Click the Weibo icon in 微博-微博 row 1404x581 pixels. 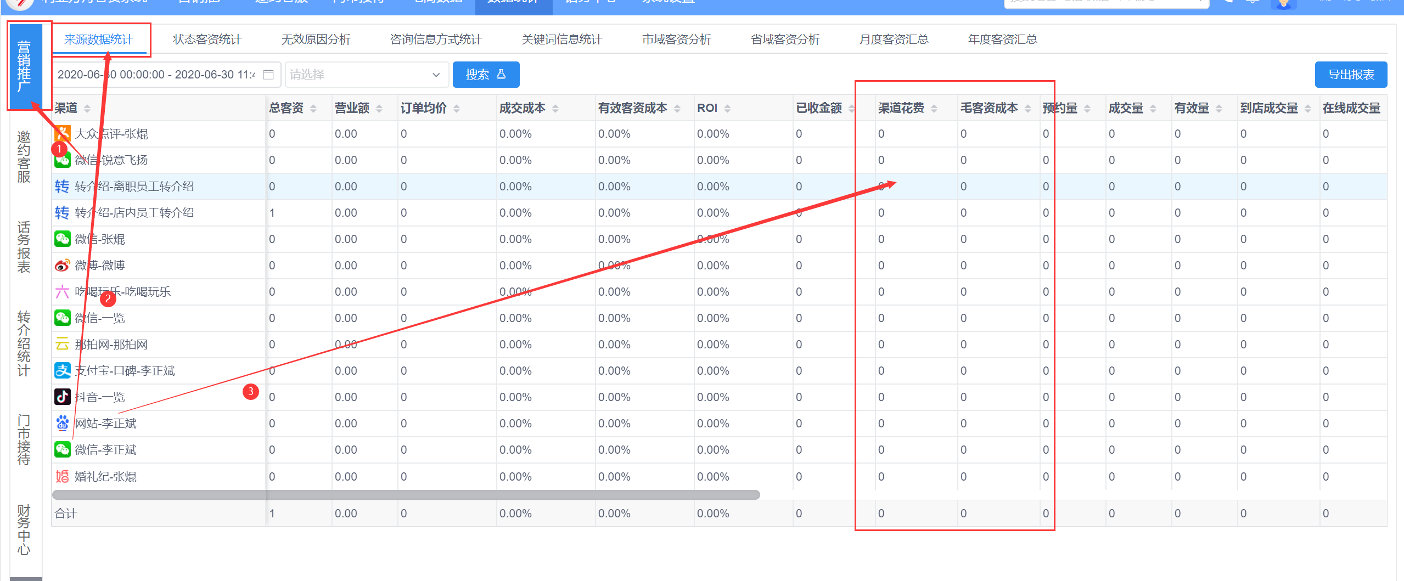click(x=62, y=266)
